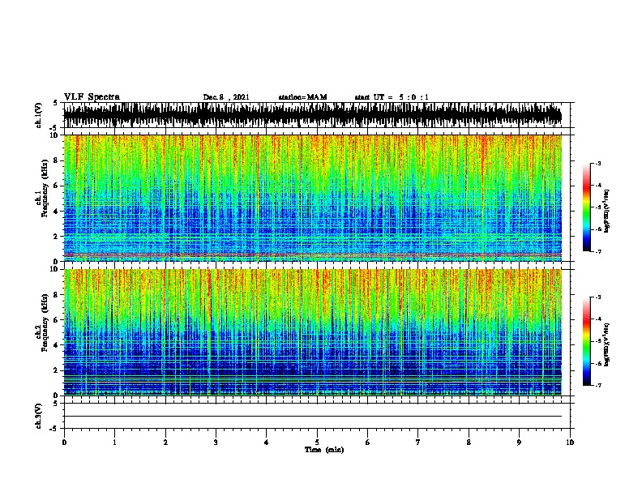Click the "3" tick on the time axis

[216, 443]
